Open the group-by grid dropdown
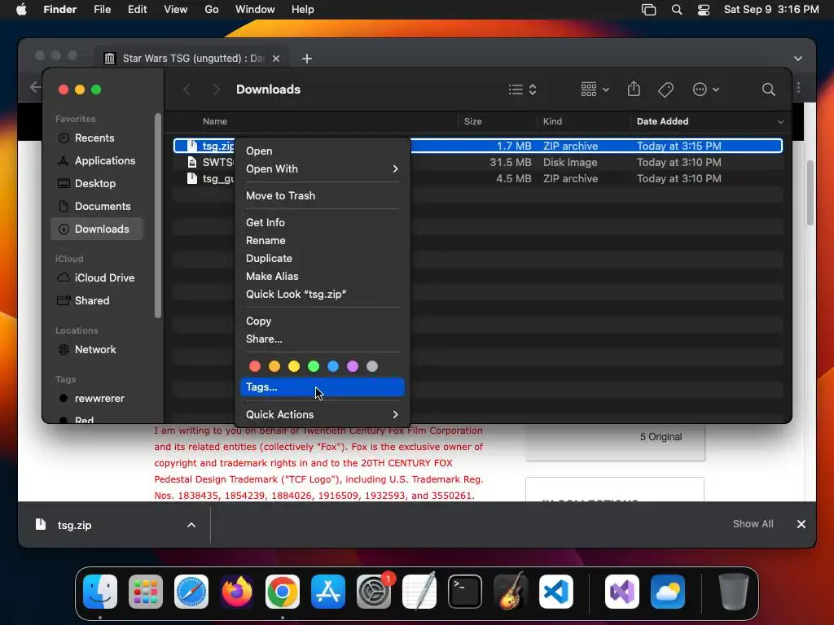834x625 pixels. pos(595,90)
